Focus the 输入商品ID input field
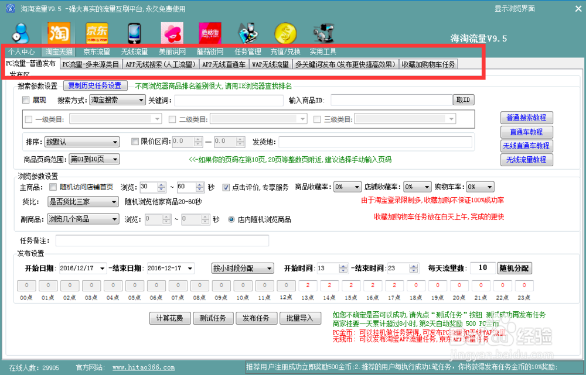 coord(391,100)
